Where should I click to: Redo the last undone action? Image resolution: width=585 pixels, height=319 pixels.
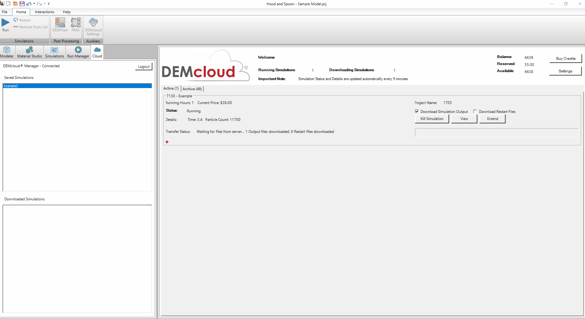[39, 4]
